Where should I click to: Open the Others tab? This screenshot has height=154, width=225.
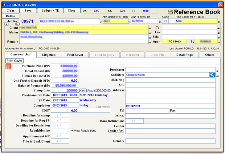click(210, 55)
